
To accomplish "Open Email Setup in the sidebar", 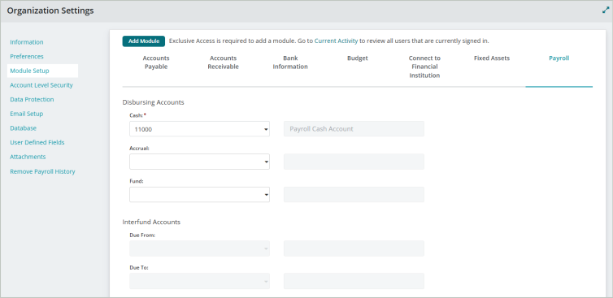I will [x=27, y=114].
